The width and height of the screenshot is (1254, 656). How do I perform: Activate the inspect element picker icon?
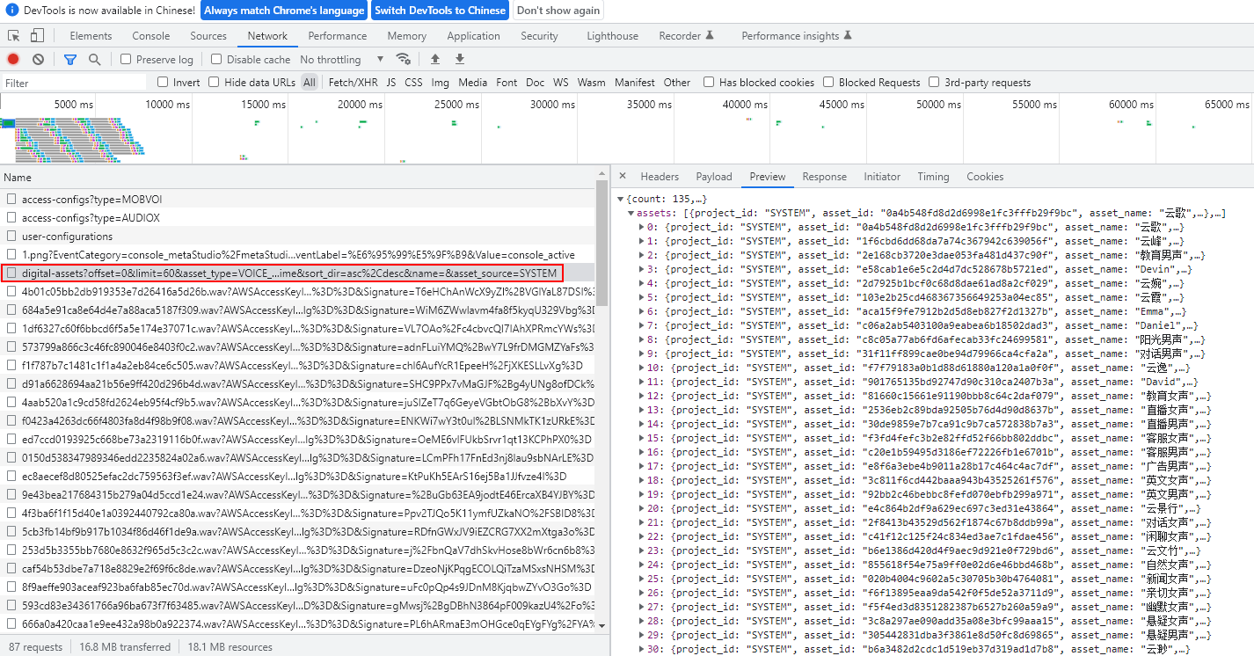tap(14, 36)
